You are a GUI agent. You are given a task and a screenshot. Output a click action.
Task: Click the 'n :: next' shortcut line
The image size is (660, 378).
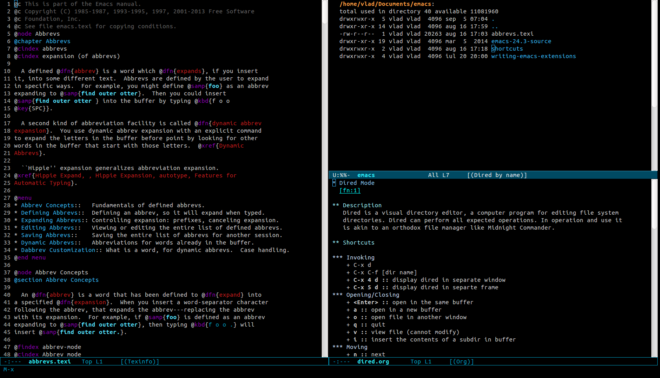click(x=366, y=354)
